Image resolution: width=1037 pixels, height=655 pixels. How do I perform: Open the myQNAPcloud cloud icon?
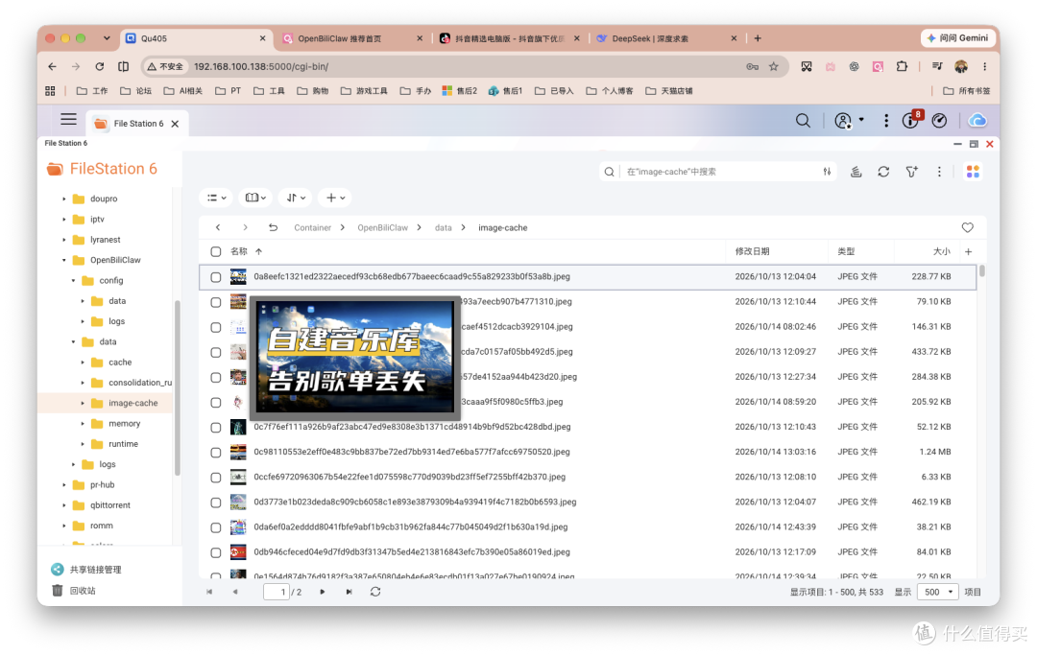[977, 121]
